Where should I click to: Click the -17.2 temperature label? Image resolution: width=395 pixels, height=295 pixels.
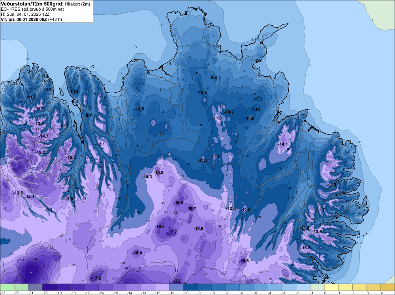pos(96,278)
